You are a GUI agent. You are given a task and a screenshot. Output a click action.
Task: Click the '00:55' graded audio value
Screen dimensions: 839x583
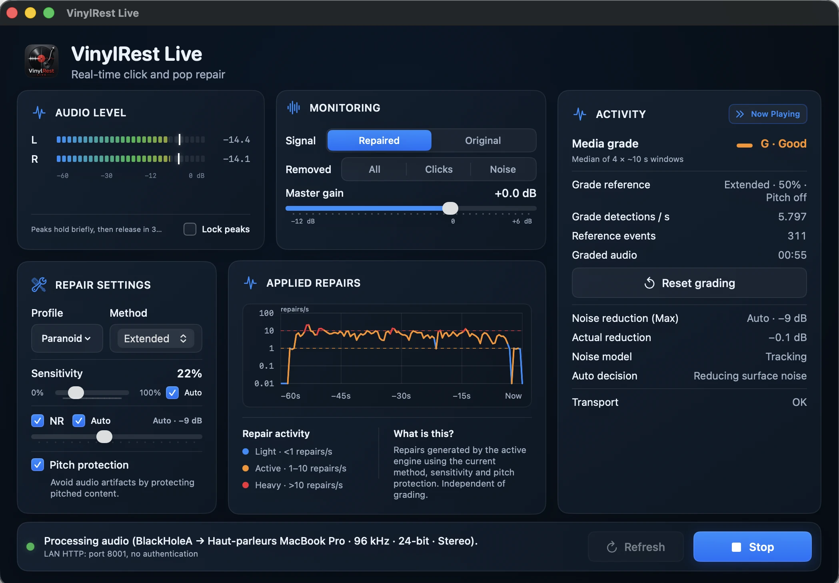[x=792, y=255]
